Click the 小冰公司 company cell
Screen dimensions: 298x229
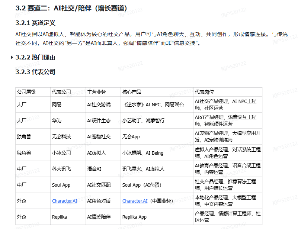61,153
